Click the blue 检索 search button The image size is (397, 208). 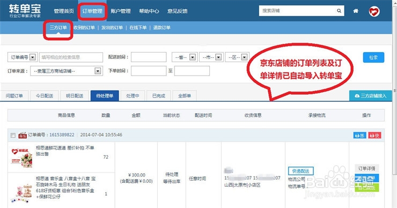[373, 57]
